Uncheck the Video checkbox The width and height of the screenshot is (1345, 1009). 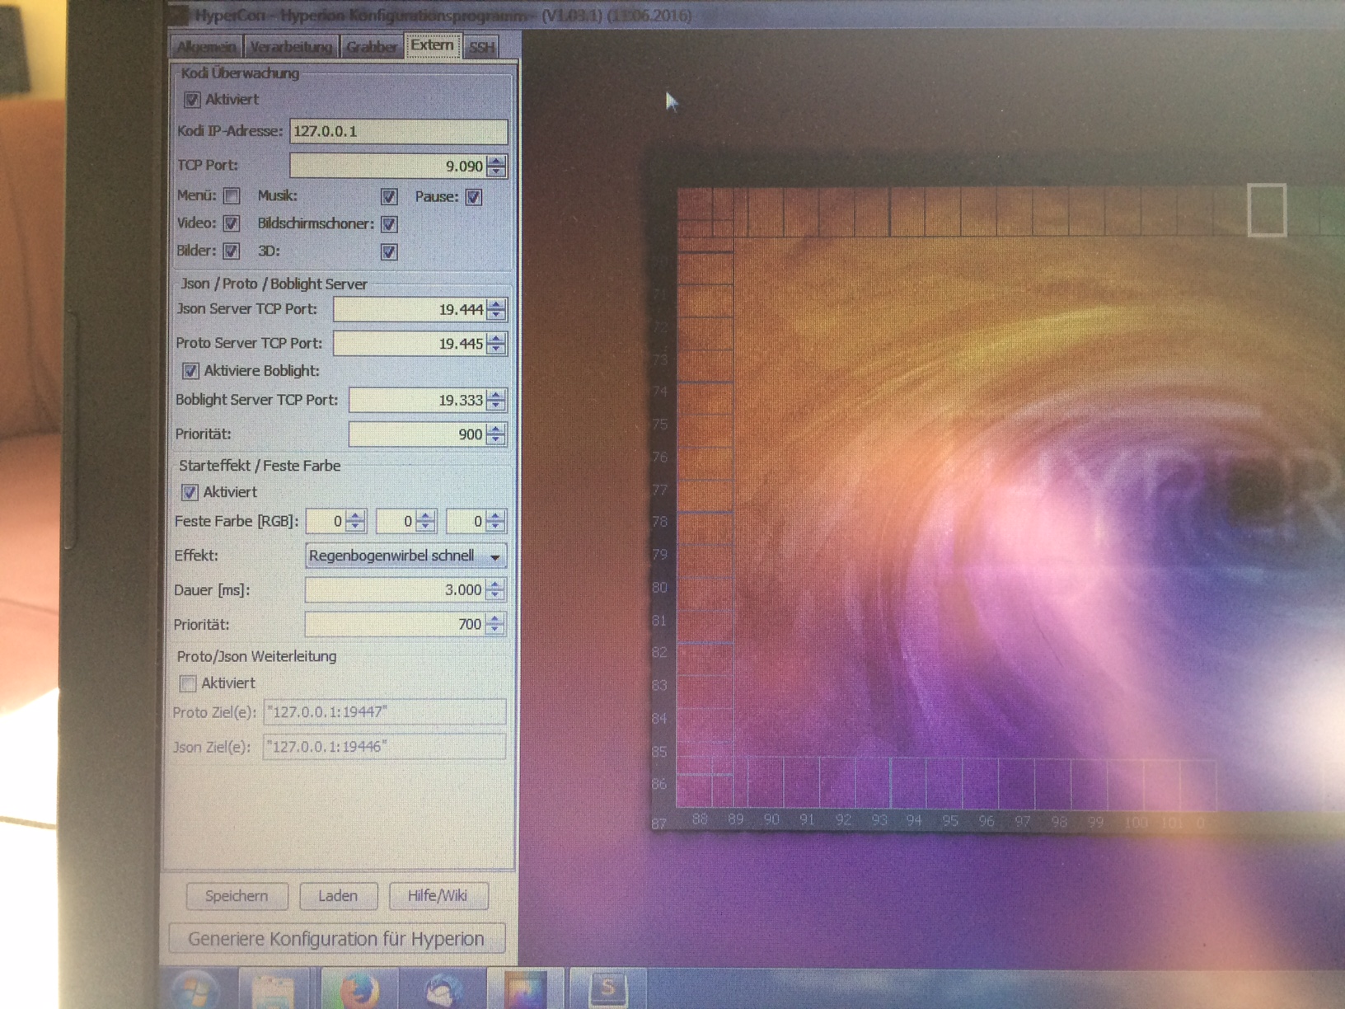pos(232,223)
